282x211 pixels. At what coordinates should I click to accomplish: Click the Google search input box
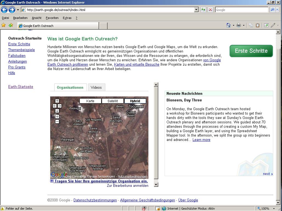(x=241, y=10)
